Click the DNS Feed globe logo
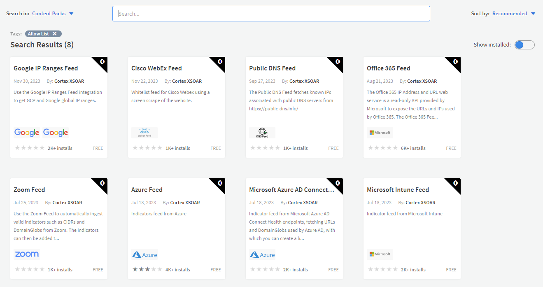 click(x=262, y=133)
